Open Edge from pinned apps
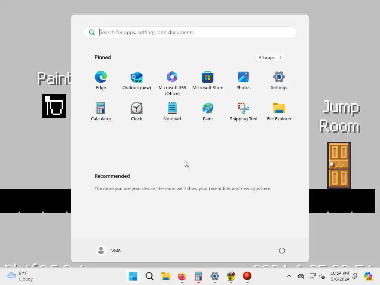Viewport: 380px width, 285px height. point(101,81)
